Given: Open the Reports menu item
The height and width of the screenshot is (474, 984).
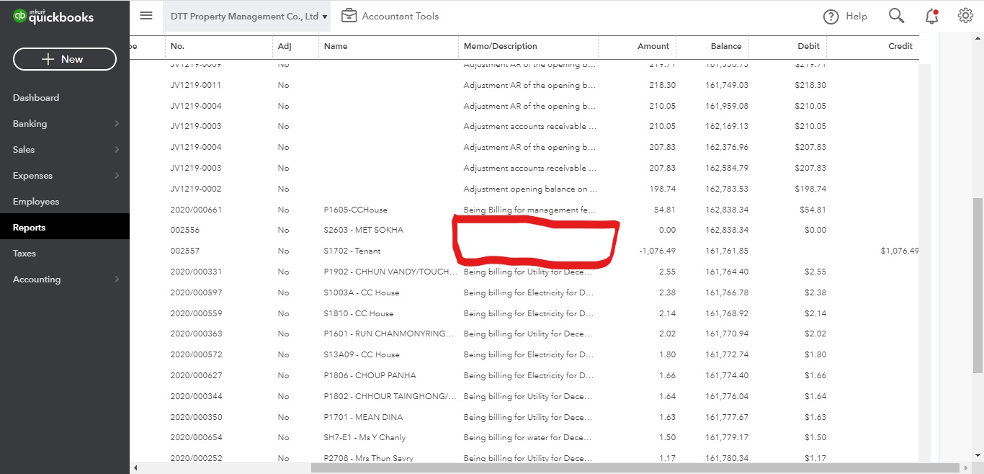Looking at the screenshot, I should [29, 227].
